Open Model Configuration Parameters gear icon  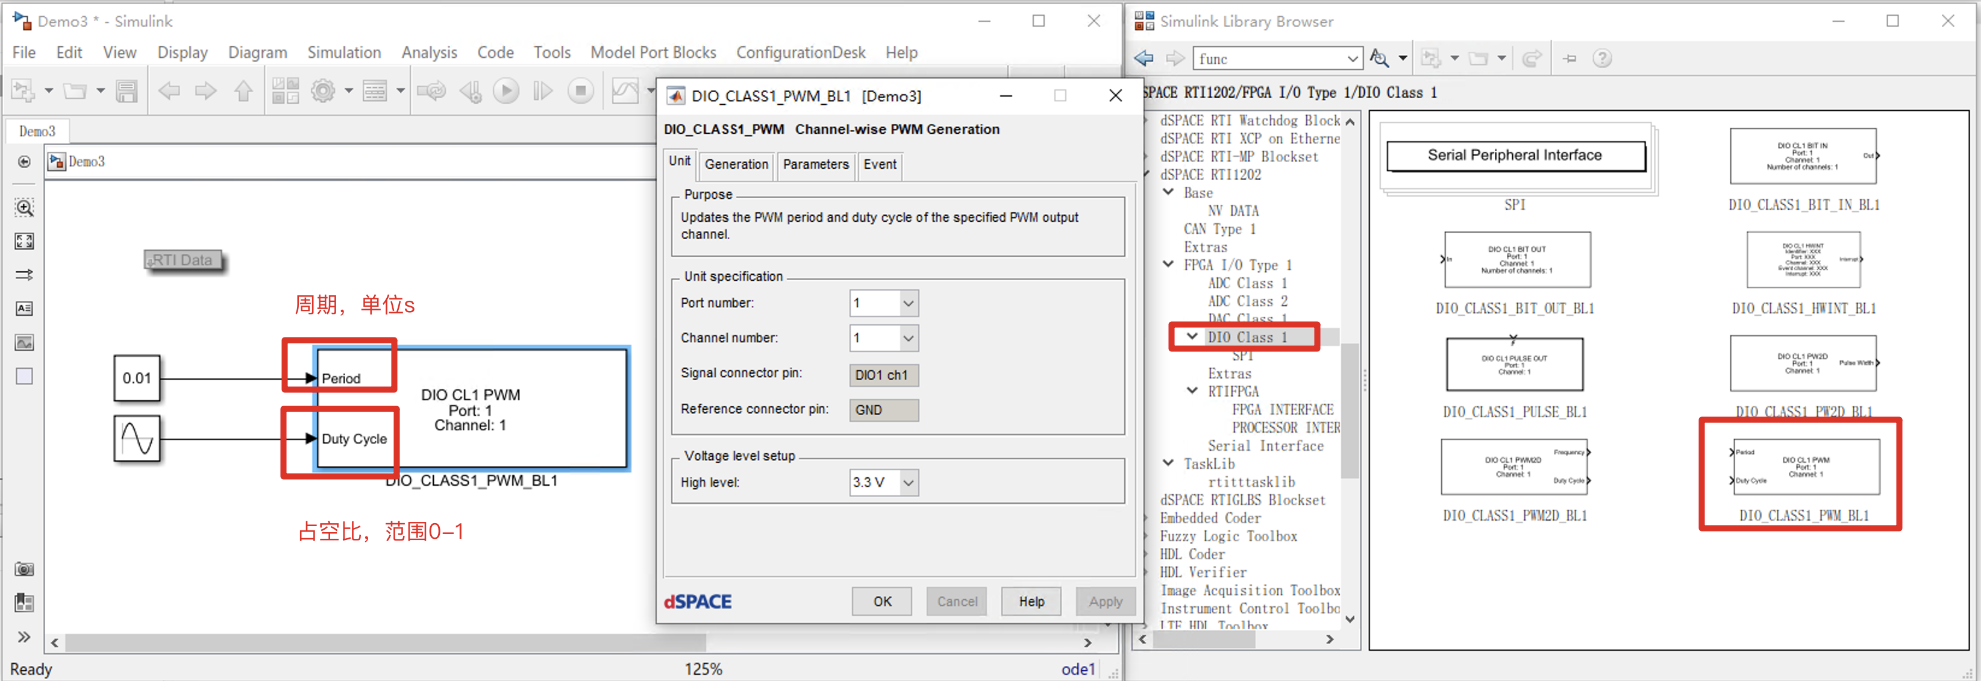pyautogui.click(x=323, y=91)
